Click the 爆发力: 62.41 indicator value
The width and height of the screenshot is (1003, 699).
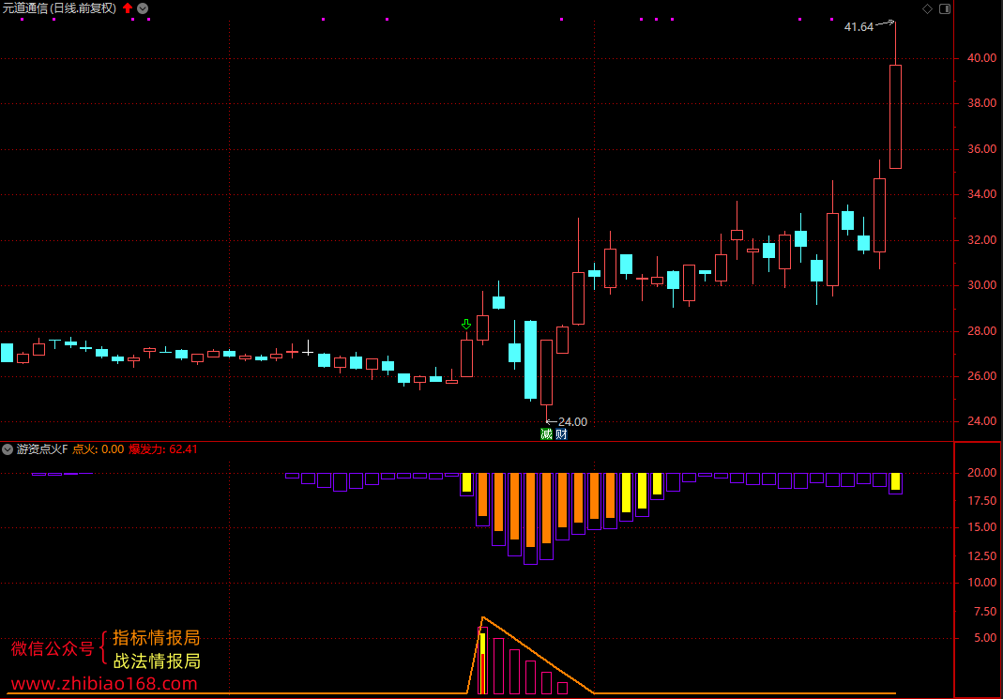(163, 449)
